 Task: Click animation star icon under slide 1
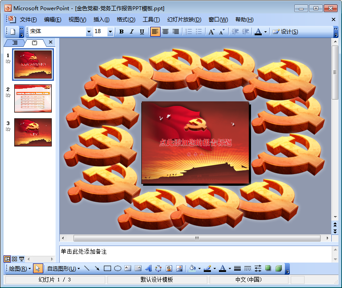coord(8,62)
